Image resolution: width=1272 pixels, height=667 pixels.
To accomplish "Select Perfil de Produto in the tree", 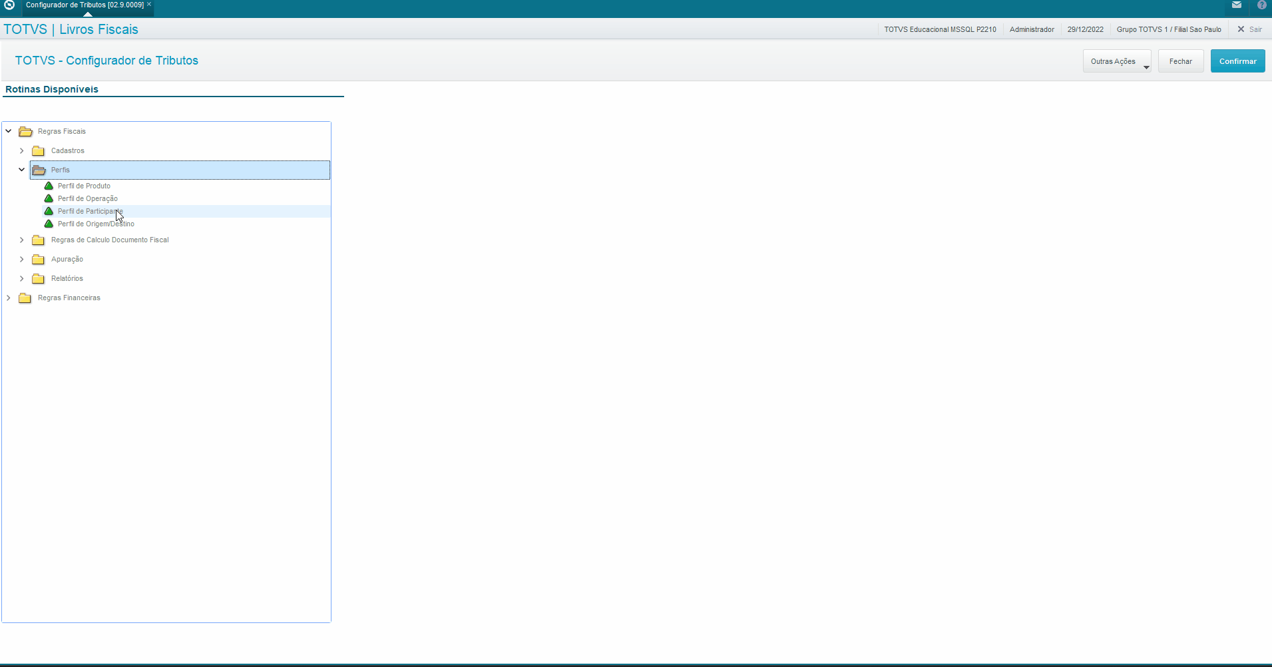I will (84, 186).
